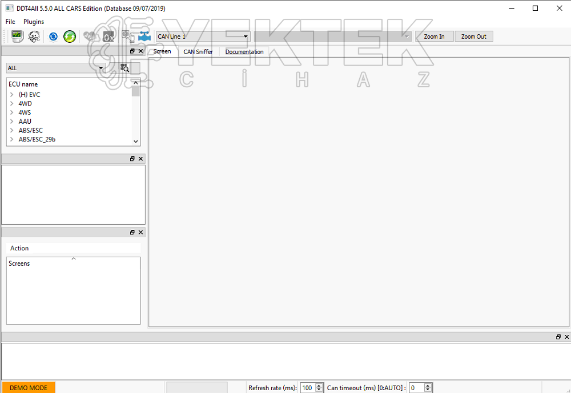The image size is (571, 393).
Task: Float the Action/Screens panel
Action: tap(132, 232)
